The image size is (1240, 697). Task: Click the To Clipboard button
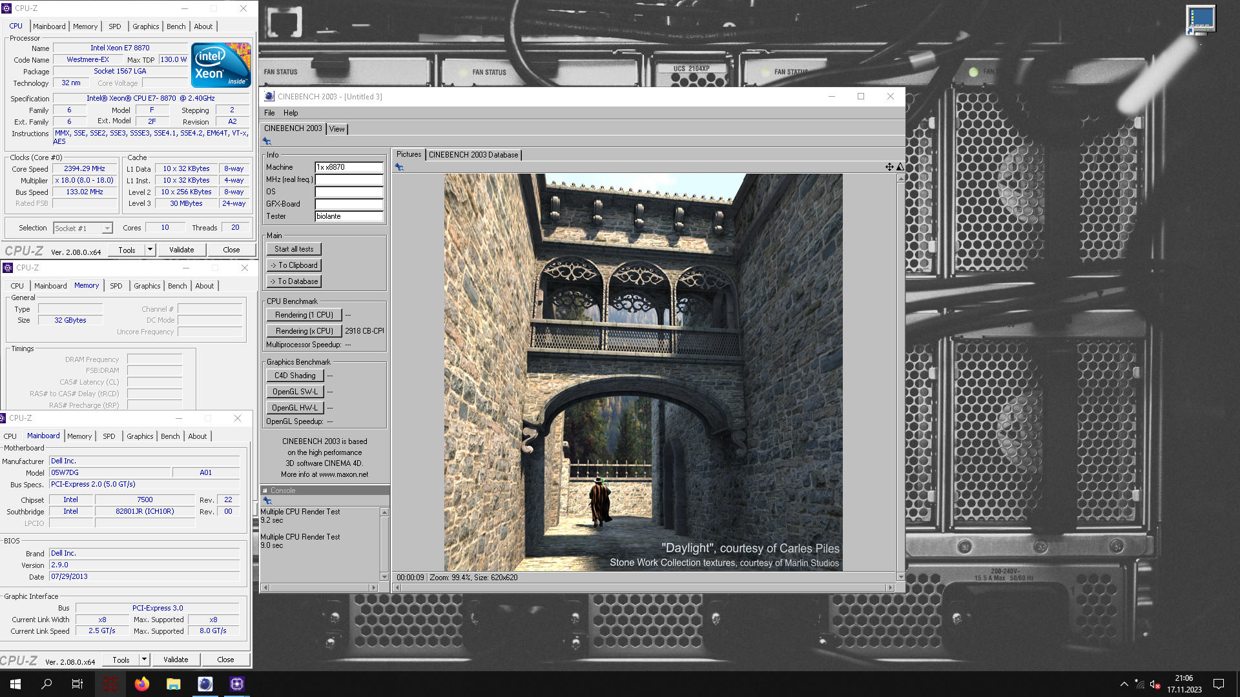(x=294, y=265)
